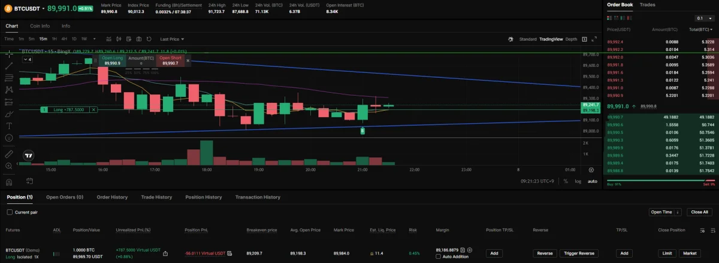Viewport: 719px width, 263px height.
Task: Click the Limit close position button
Action: 667,253
